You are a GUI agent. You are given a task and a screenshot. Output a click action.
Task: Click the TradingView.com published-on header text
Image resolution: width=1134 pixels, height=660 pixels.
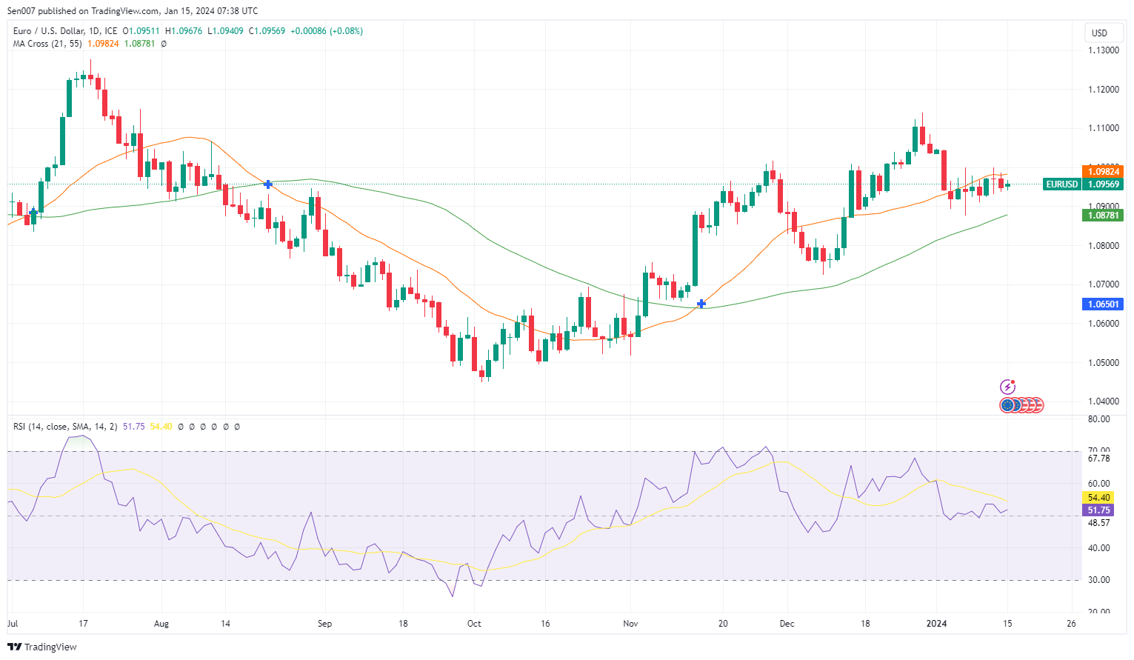(x=133, y=11)
